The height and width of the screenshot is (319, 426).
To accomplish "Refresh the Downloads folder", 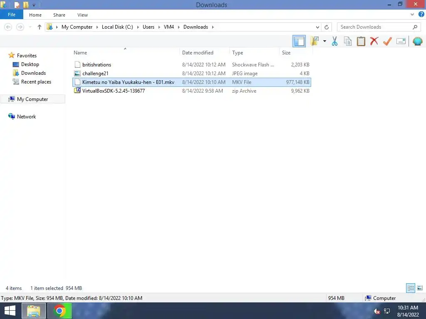I will (327, 27).
